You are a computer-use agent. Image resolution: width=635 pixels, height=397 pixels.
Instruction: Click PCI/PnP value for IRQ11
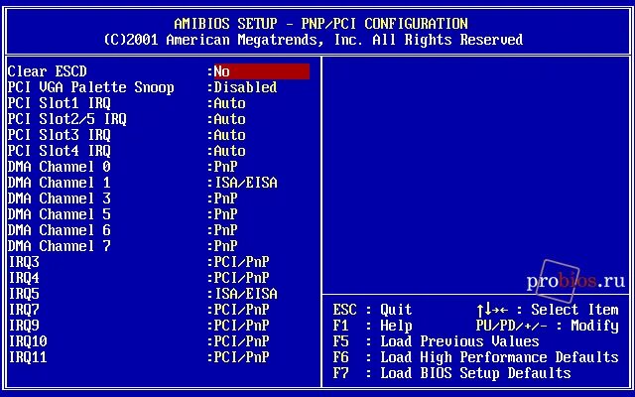tap(241, 357)
